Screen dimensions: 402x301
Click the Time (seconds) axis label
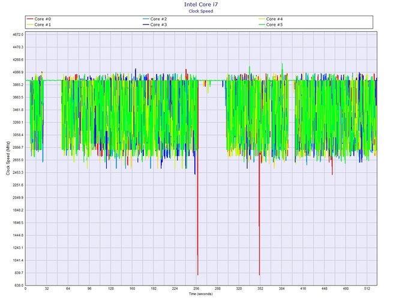pyautogui.click(x=201, y=294)
